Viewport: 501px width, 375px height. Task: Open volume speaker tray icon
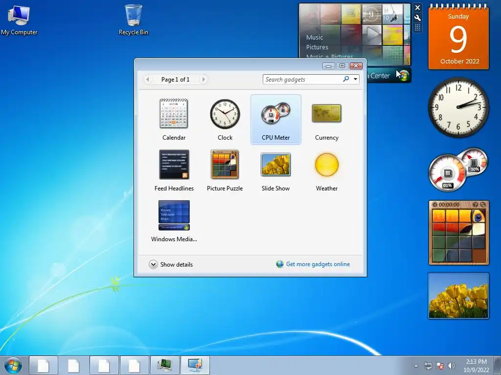click(x=452, y=366)
